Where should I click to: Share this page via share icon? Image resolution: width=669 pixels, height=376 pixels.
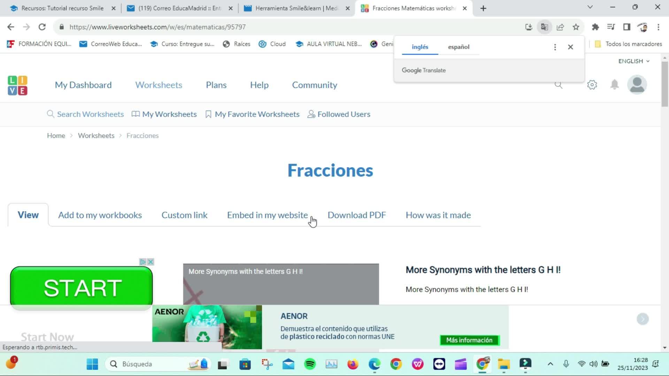pyautogui.click(x=560, y=27)
